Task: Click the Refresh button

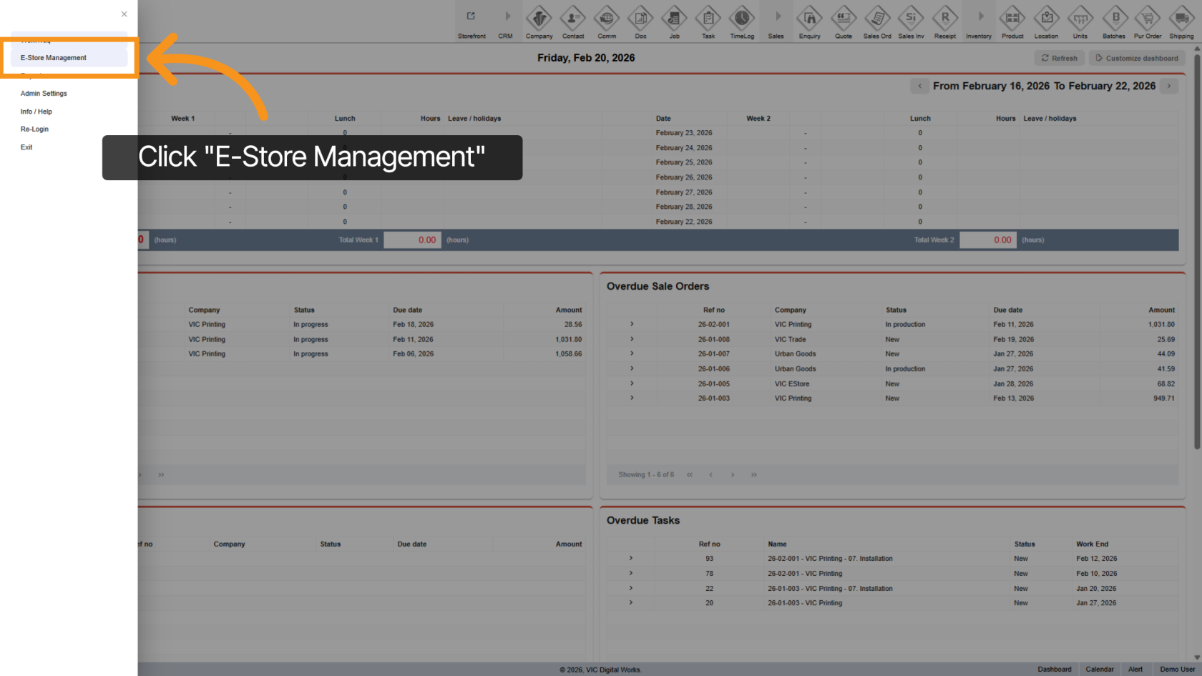Action: pyautogui.click(x=1059, y=58)
